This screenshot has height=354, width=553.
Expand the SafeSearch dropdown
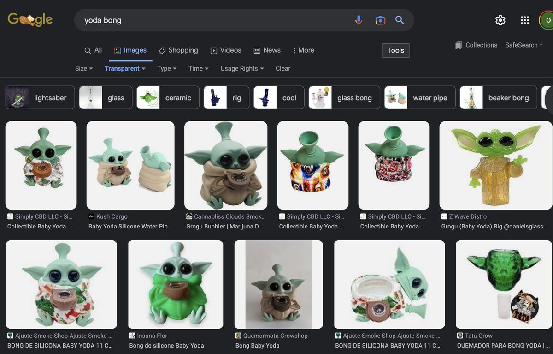[x=524, y=45]
